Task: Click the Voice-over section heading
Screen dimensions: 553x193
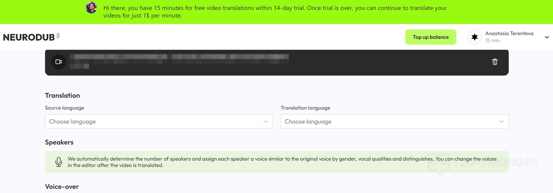Action: click(x=62, y=186)
